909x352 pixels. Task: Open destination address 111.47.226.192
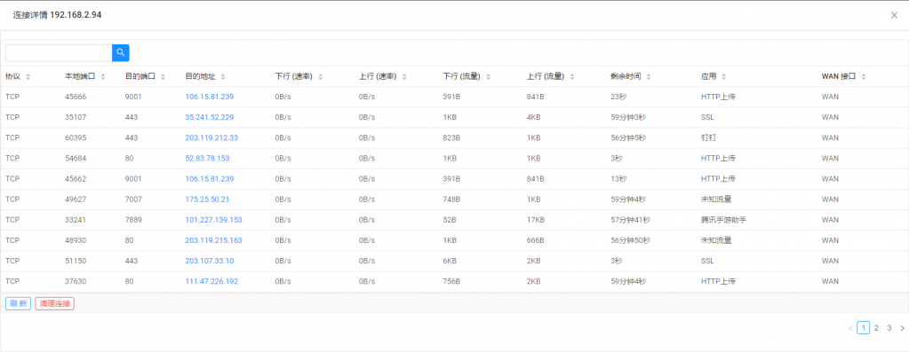click(211, 281)
